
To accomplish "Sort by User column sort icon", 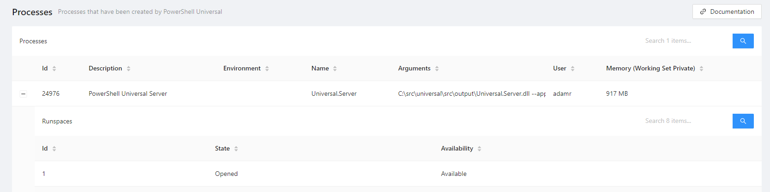I will pos(572,69).
